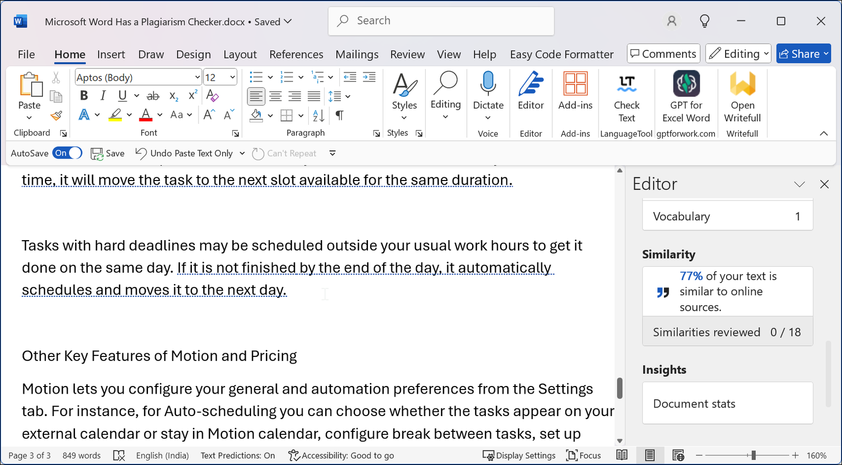842x465 pixels.
Task: Toggle Text Predictions in the status bar
Action: point(237,455)
